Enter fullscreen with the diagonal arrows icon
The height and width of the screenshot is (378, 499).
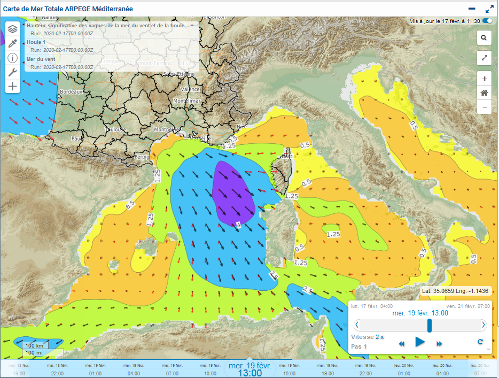(484, 58)
